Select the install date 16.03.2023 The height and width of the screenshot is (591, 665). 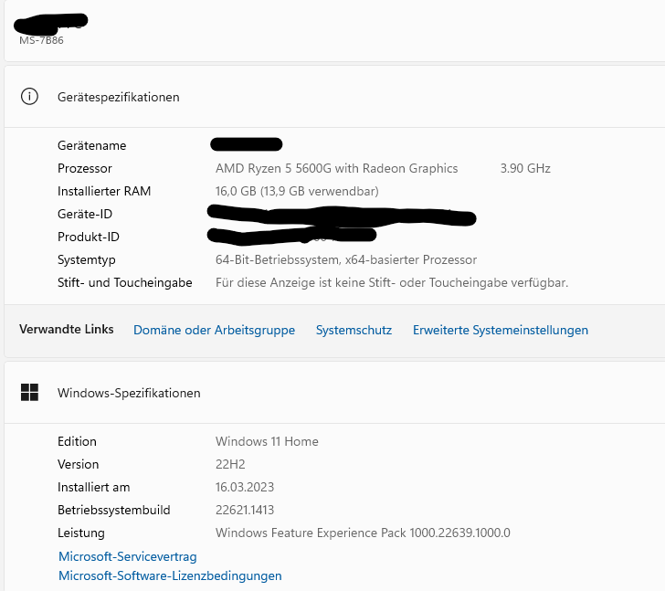coord(245,487)
